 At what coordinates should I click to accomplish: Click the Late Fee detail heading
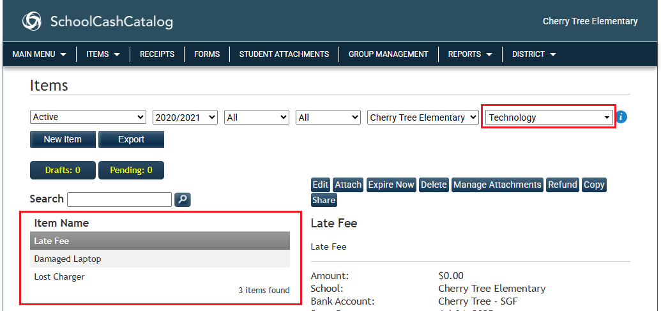pos(334,224)
